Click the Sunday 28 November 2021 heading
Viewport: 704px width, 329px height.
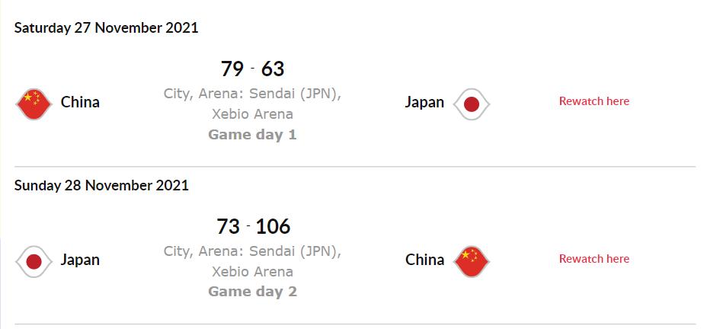tap(101, 185)
